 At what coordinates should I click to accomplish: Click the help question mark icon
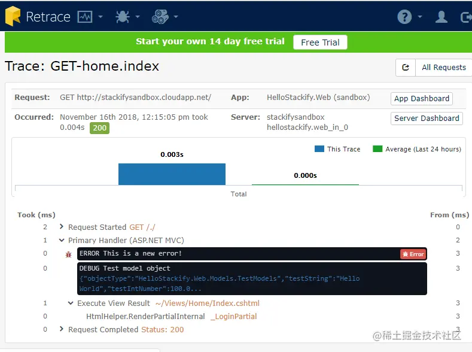pos(404,17)
